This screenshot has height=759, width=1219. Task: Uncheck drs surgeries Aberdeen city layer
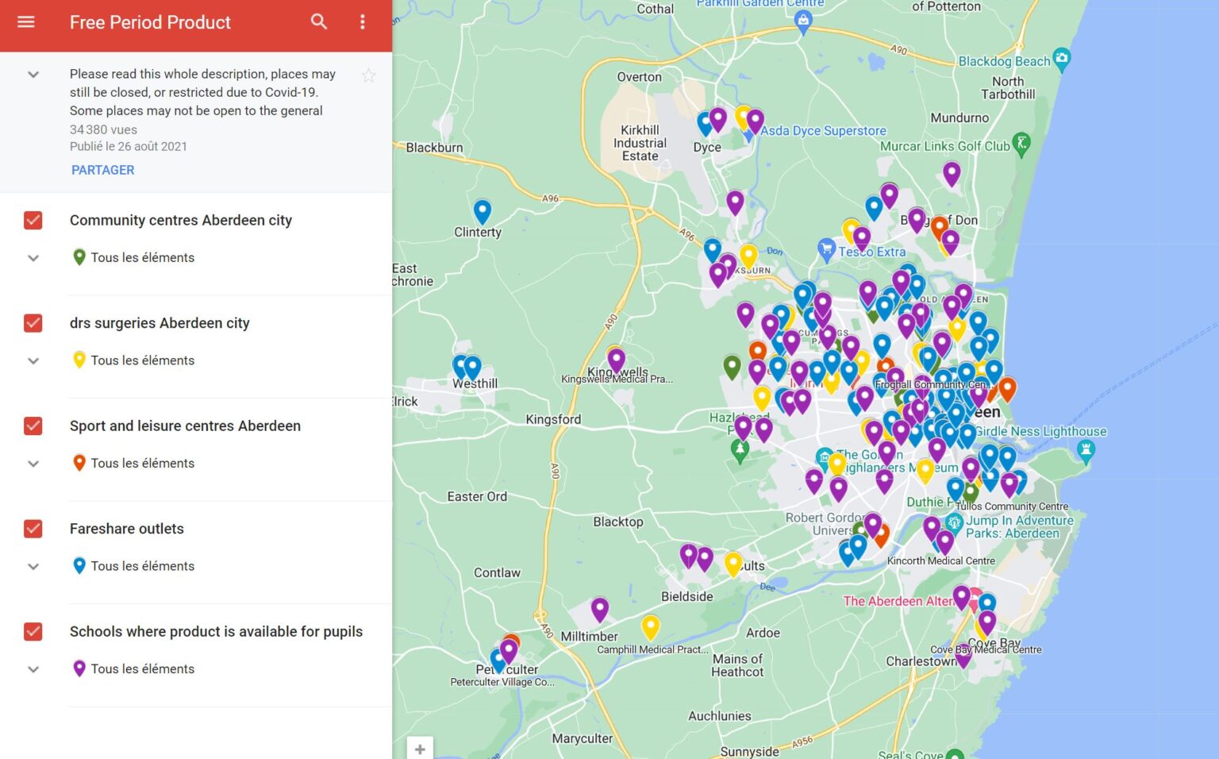[x=33, y=323]
